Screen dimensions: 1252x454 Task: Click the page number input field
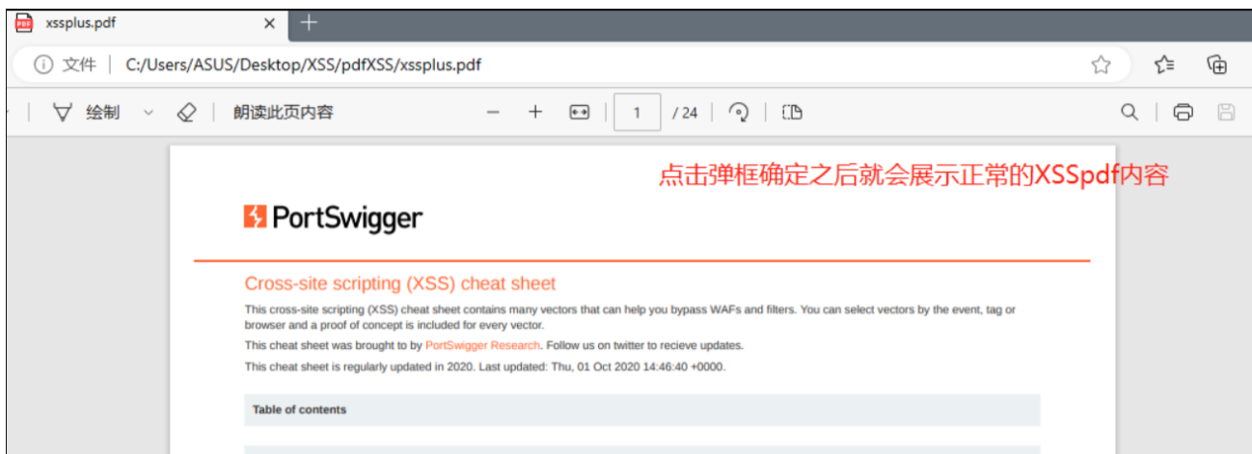coord(638,113)
